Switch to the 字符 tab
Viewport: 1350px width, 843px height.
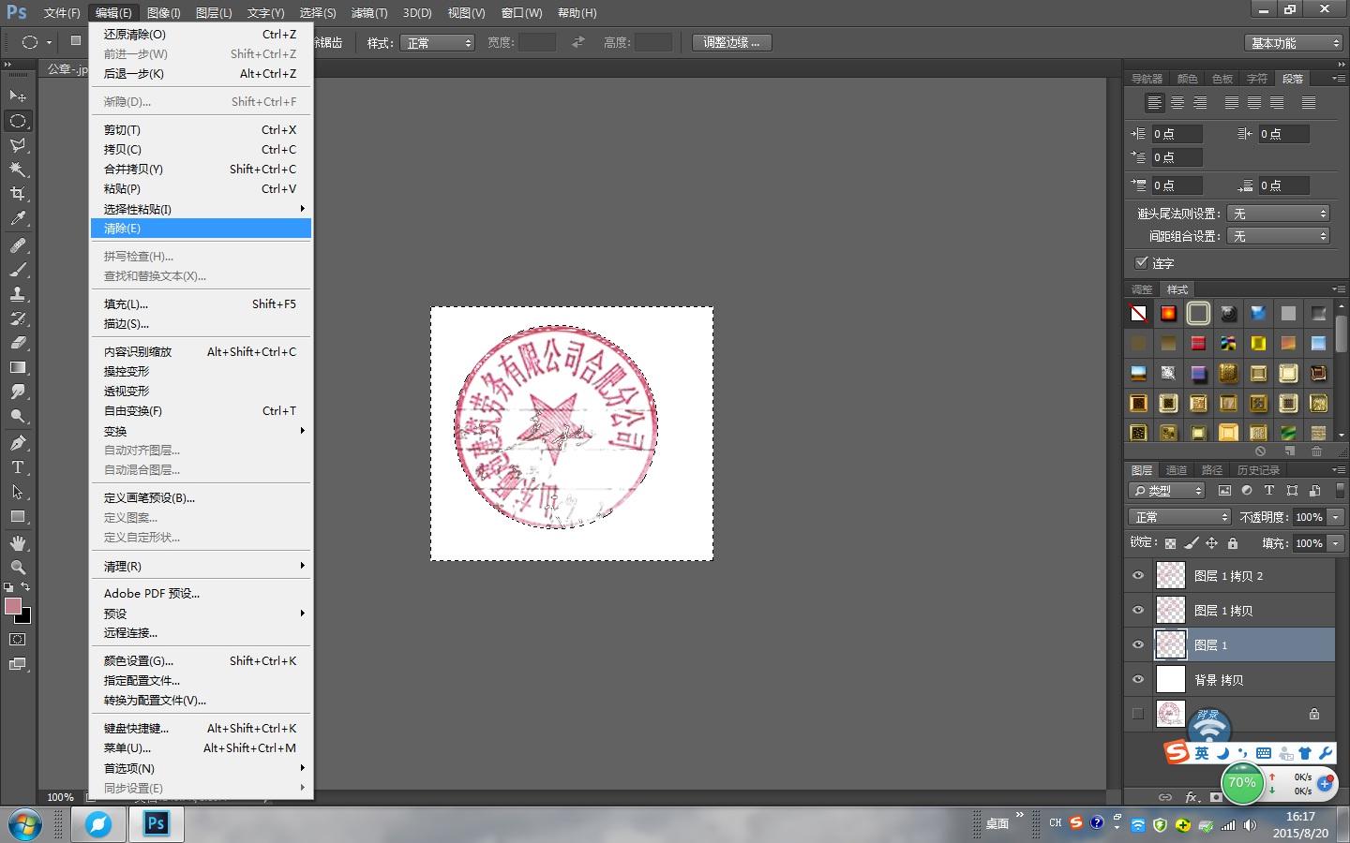1257,79
